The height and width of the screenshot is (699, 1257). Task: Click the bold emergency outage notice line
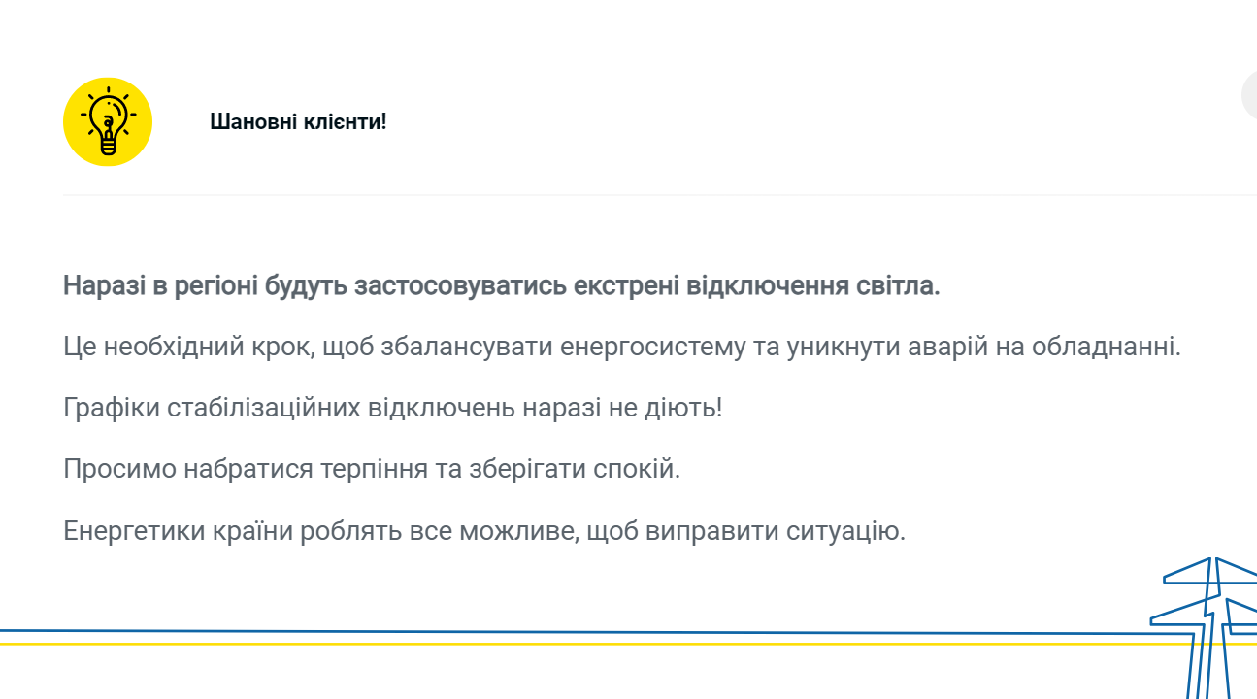tap(501, 287)
